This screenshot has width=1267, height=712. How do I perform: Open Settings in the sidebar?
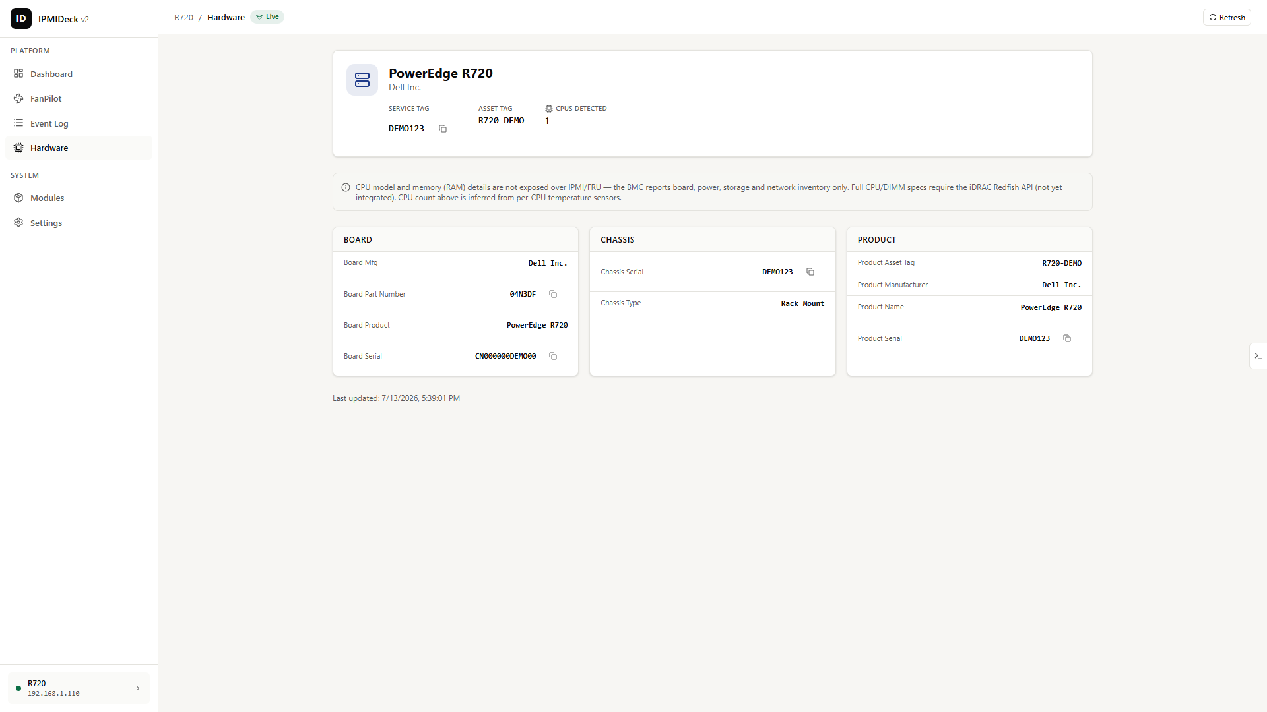[79, 223]
